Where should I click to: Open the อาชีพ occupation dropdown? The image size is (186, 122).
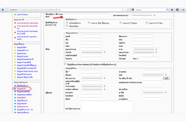coord(155,92)
